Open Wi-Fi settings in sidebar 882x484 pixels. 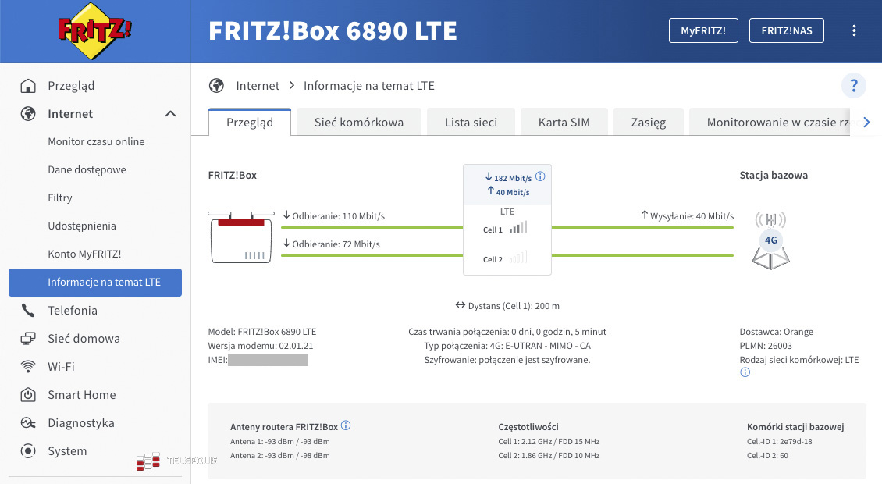pyautogui.click(x=61, y=367)
